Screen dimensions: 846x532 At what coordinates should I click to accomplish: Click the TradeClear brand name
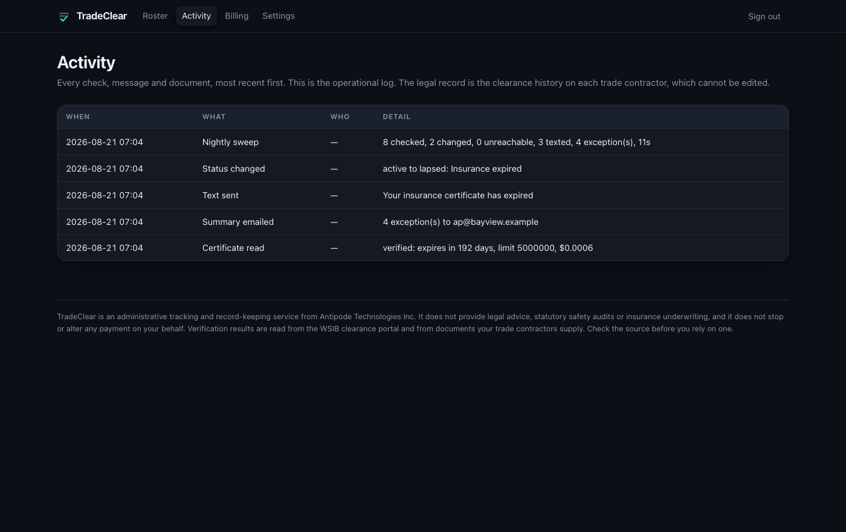102,16
